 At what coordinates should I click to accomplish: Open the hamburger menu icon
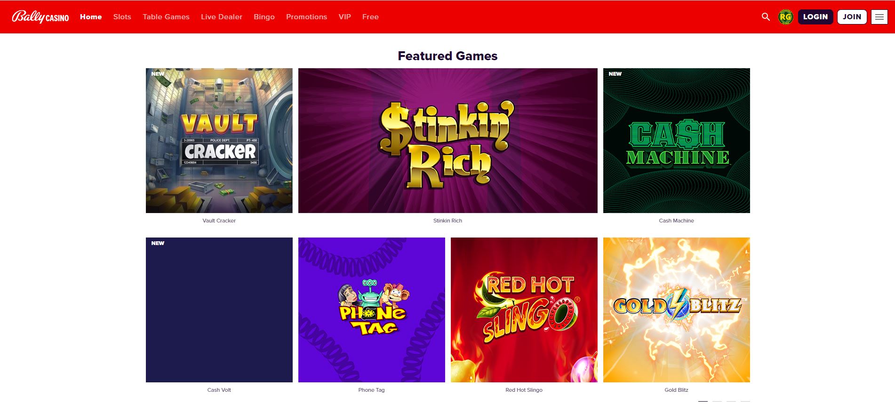(x=879, y=17)
